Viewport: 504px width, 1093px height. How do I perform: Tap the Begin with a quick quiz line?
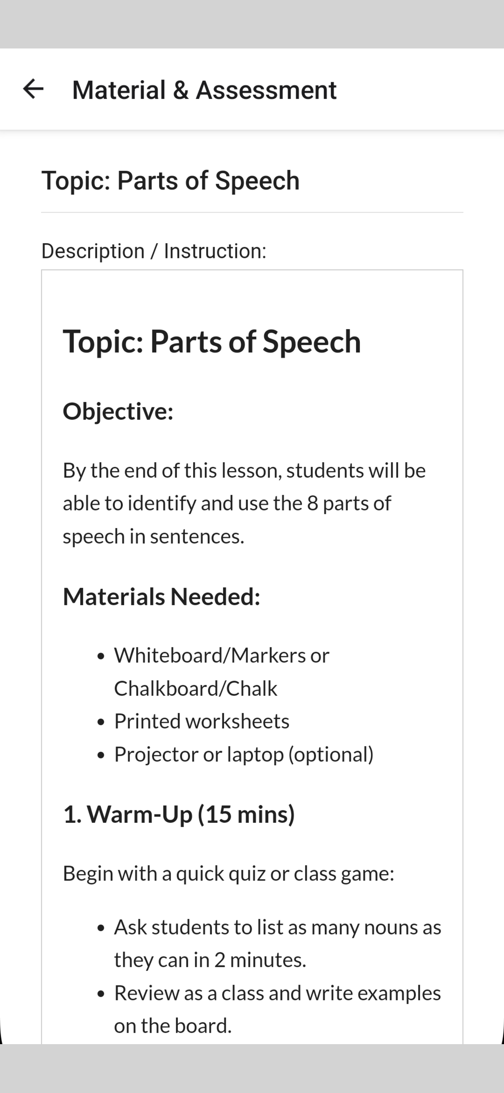(x=228, y=874)
